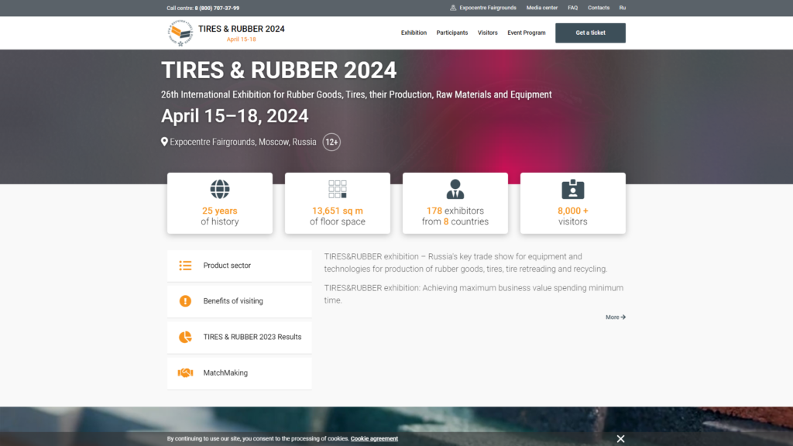Click the Tires & Rubber exhibition logo
The height and width of the screenshot is (446, 793).
[x=180, y=33]
